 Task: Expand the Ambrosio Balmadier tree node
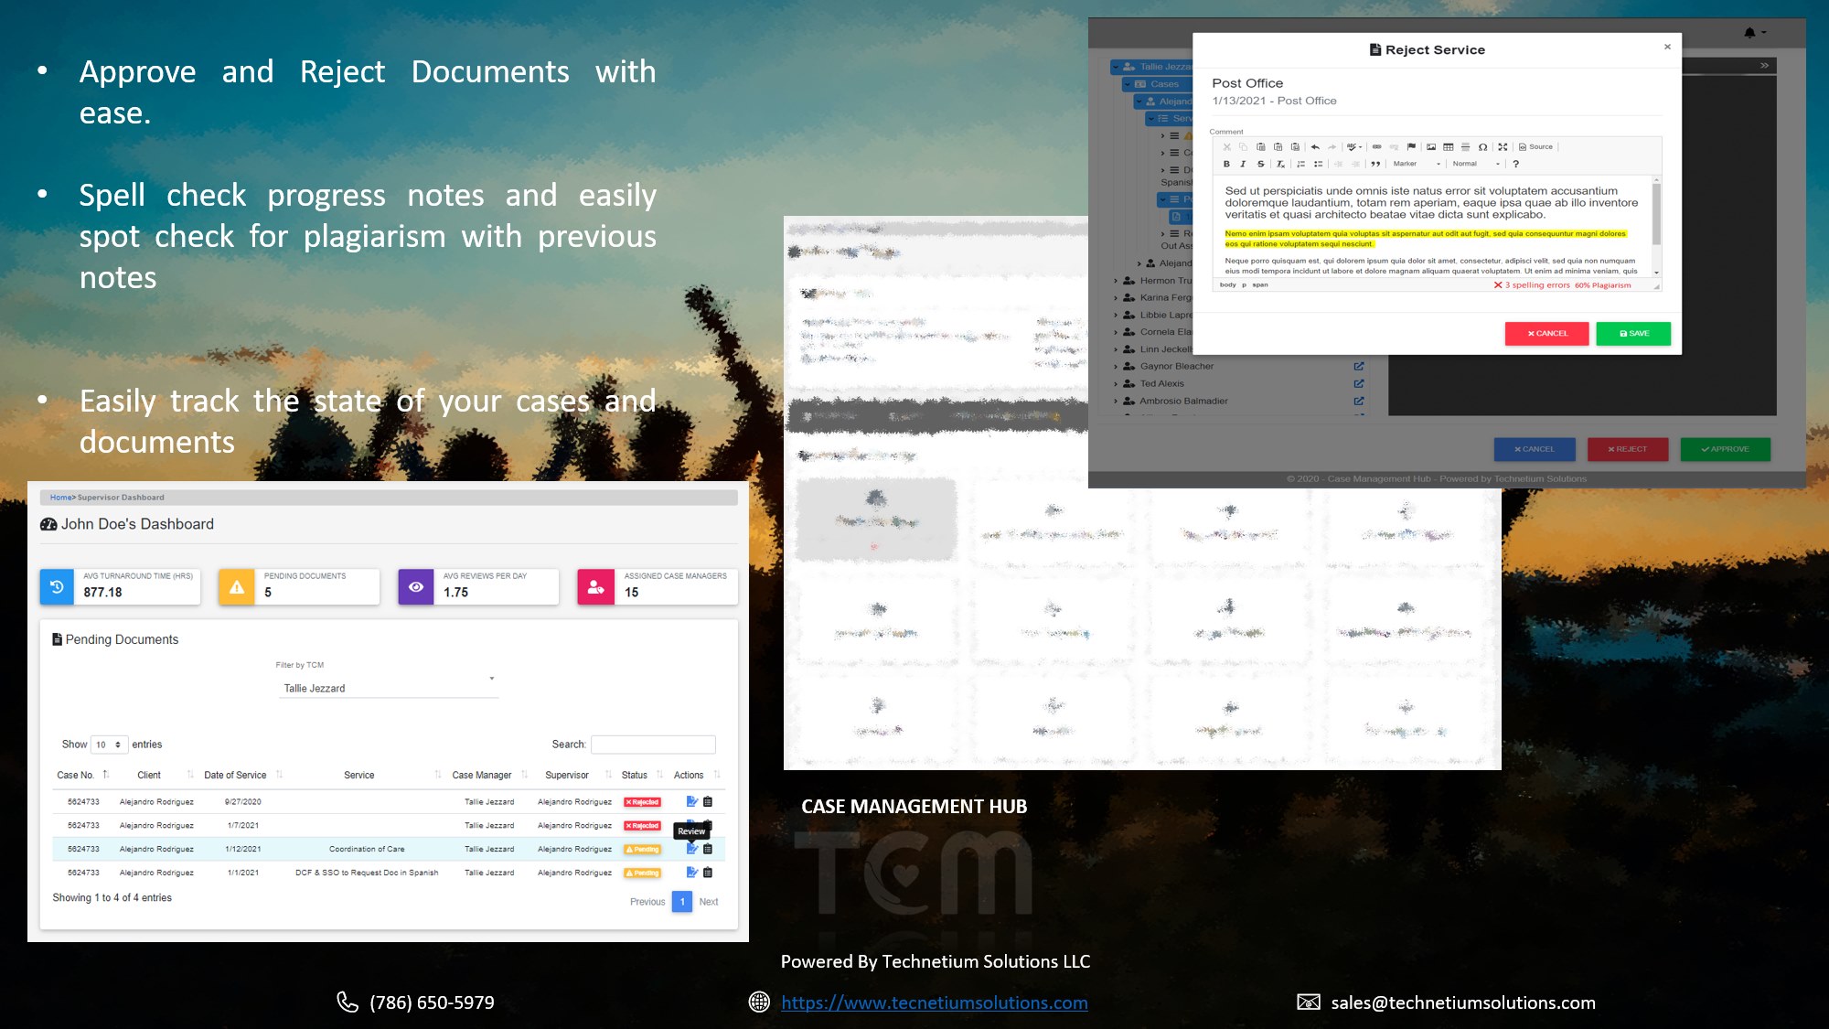(x=1117, y=402)
